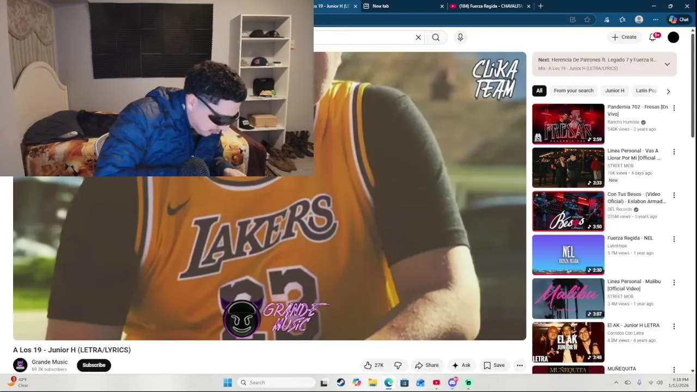Open Con Tus Besos video title
The width and height of the screenshot is (697, 392).
point(636,198)
